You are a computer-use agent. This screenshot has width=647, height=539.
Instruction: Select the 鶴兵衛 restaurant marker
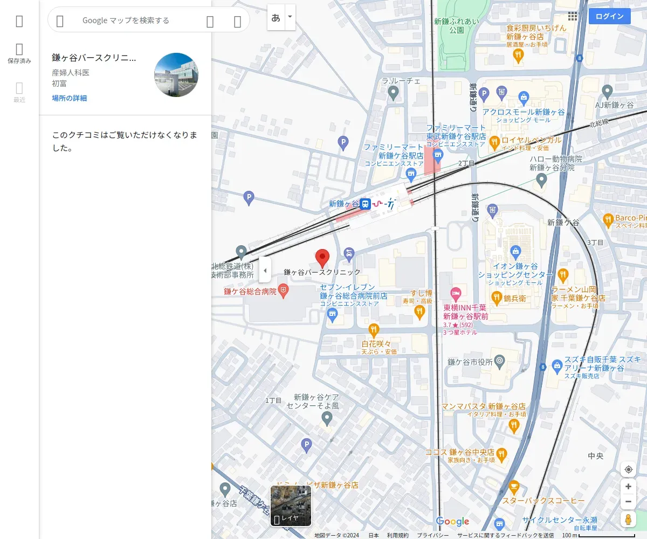tap(497, 297)
